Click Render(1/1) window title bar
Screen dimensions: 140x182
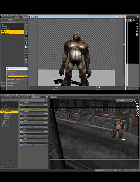click(x=77, y=17)
